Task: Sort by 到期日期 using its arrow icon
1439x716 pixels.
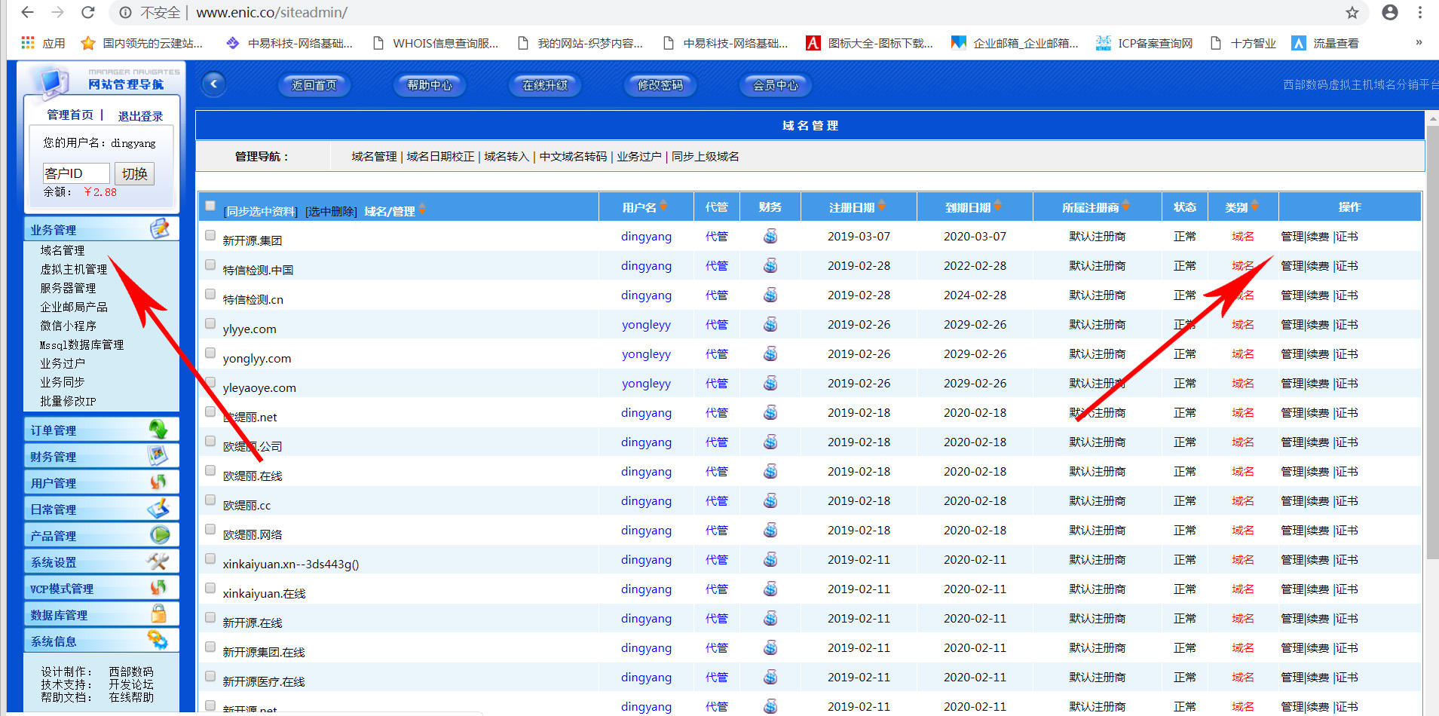Action: point(997,206)
